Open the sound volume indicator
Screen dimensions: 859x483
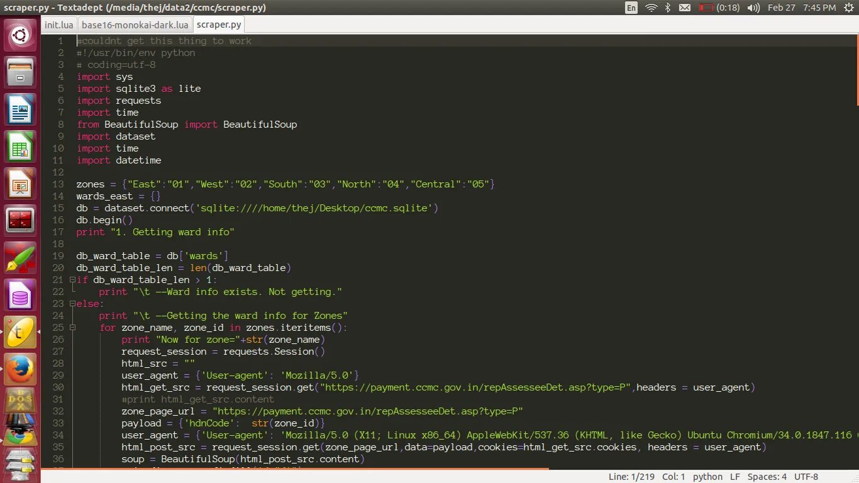click(x=753, y=8)
